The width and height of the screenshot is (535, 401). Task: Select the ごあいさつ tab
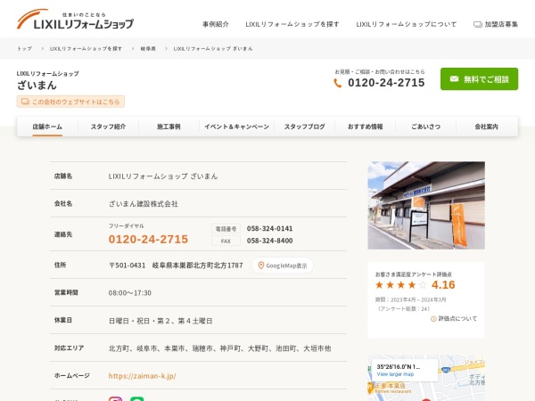click(x=426, y=127)
